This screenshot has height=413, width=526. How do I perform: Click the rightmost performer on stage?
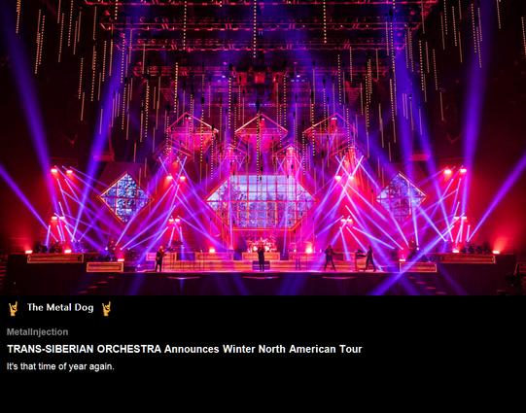tap(369, 258)
